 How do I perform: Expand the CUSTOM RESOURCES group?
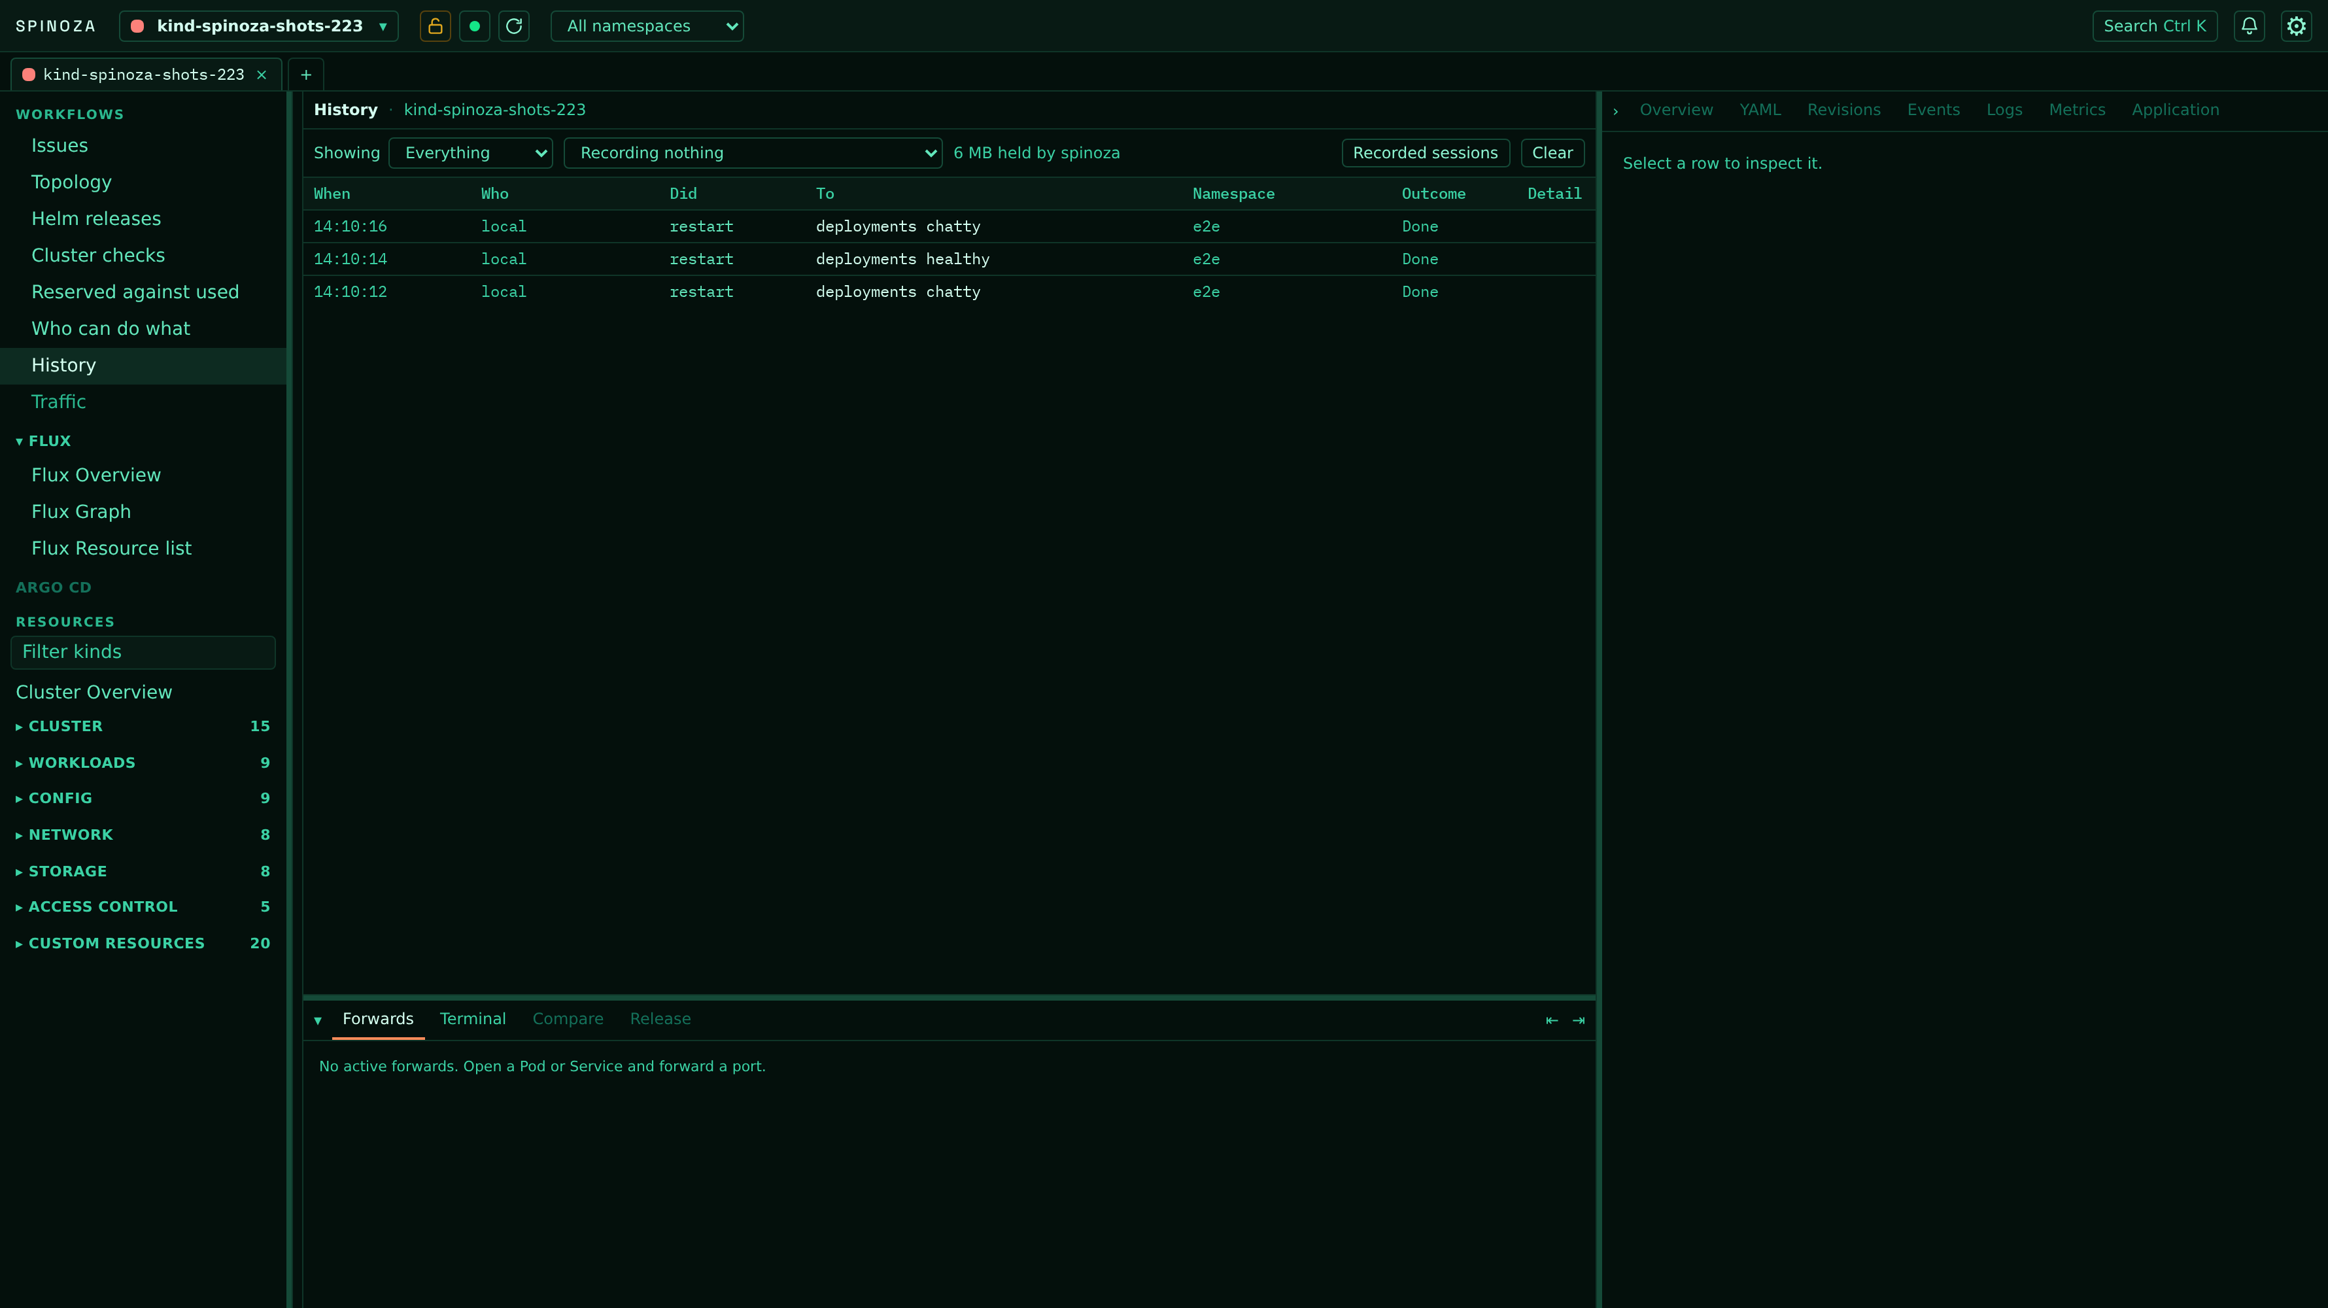(143, 944)
